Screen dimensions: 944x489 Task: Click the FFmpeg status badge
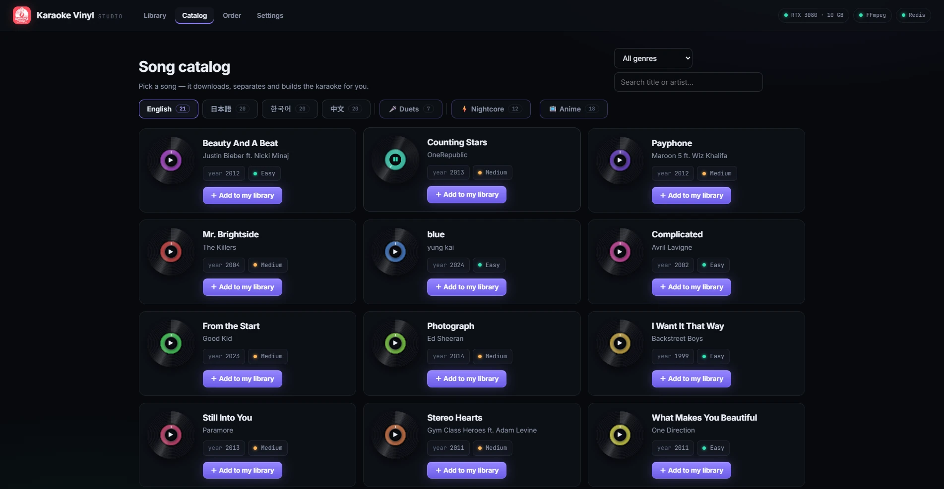coord(873,15)
